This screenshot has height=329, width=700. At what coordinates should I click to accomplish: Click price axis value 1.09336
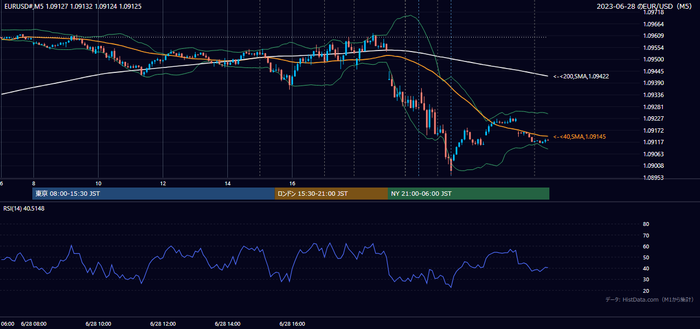[x=653, y=95]
